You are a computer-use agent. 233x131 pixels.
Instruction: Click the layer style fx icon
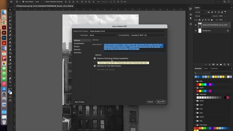click(x=210, y=64)
